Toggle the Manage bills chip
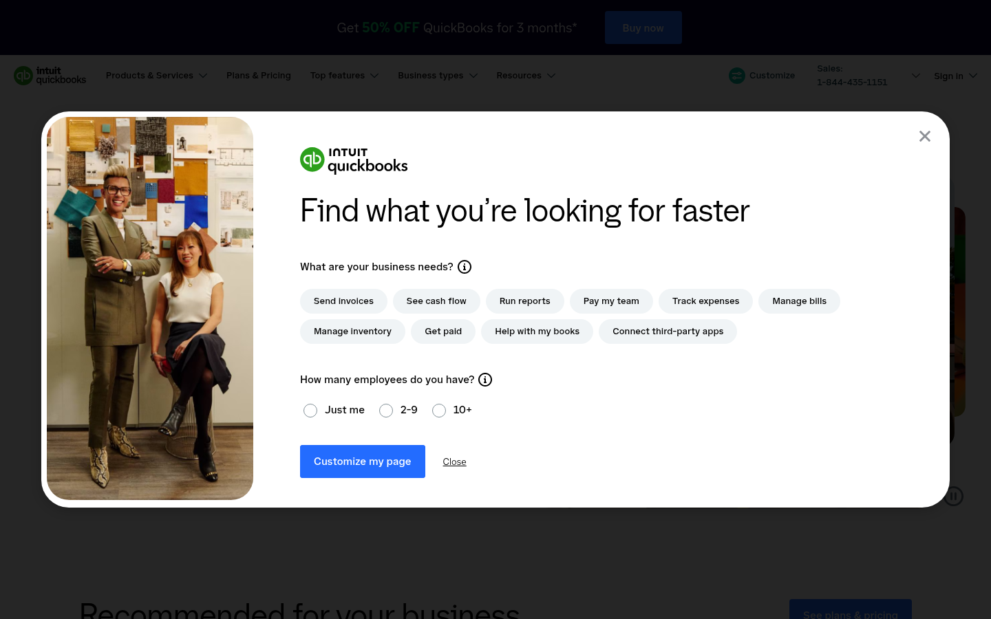 click(x=799, y=301)
